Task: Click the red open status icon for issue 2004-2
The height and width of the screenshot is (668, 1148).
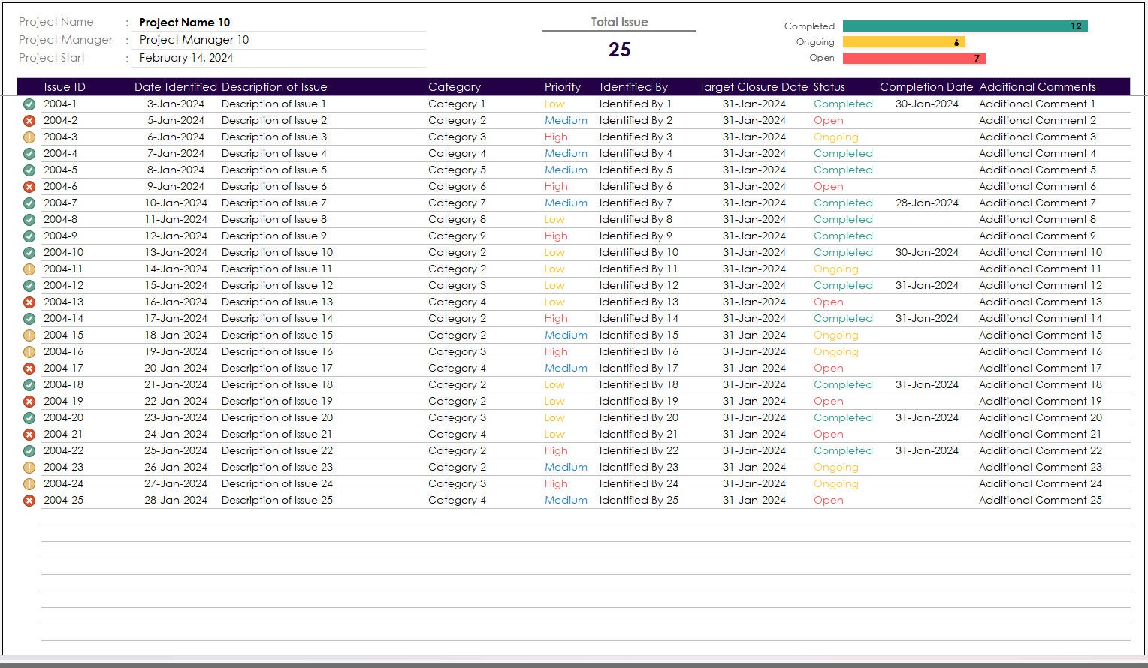Action: point(29,120)
